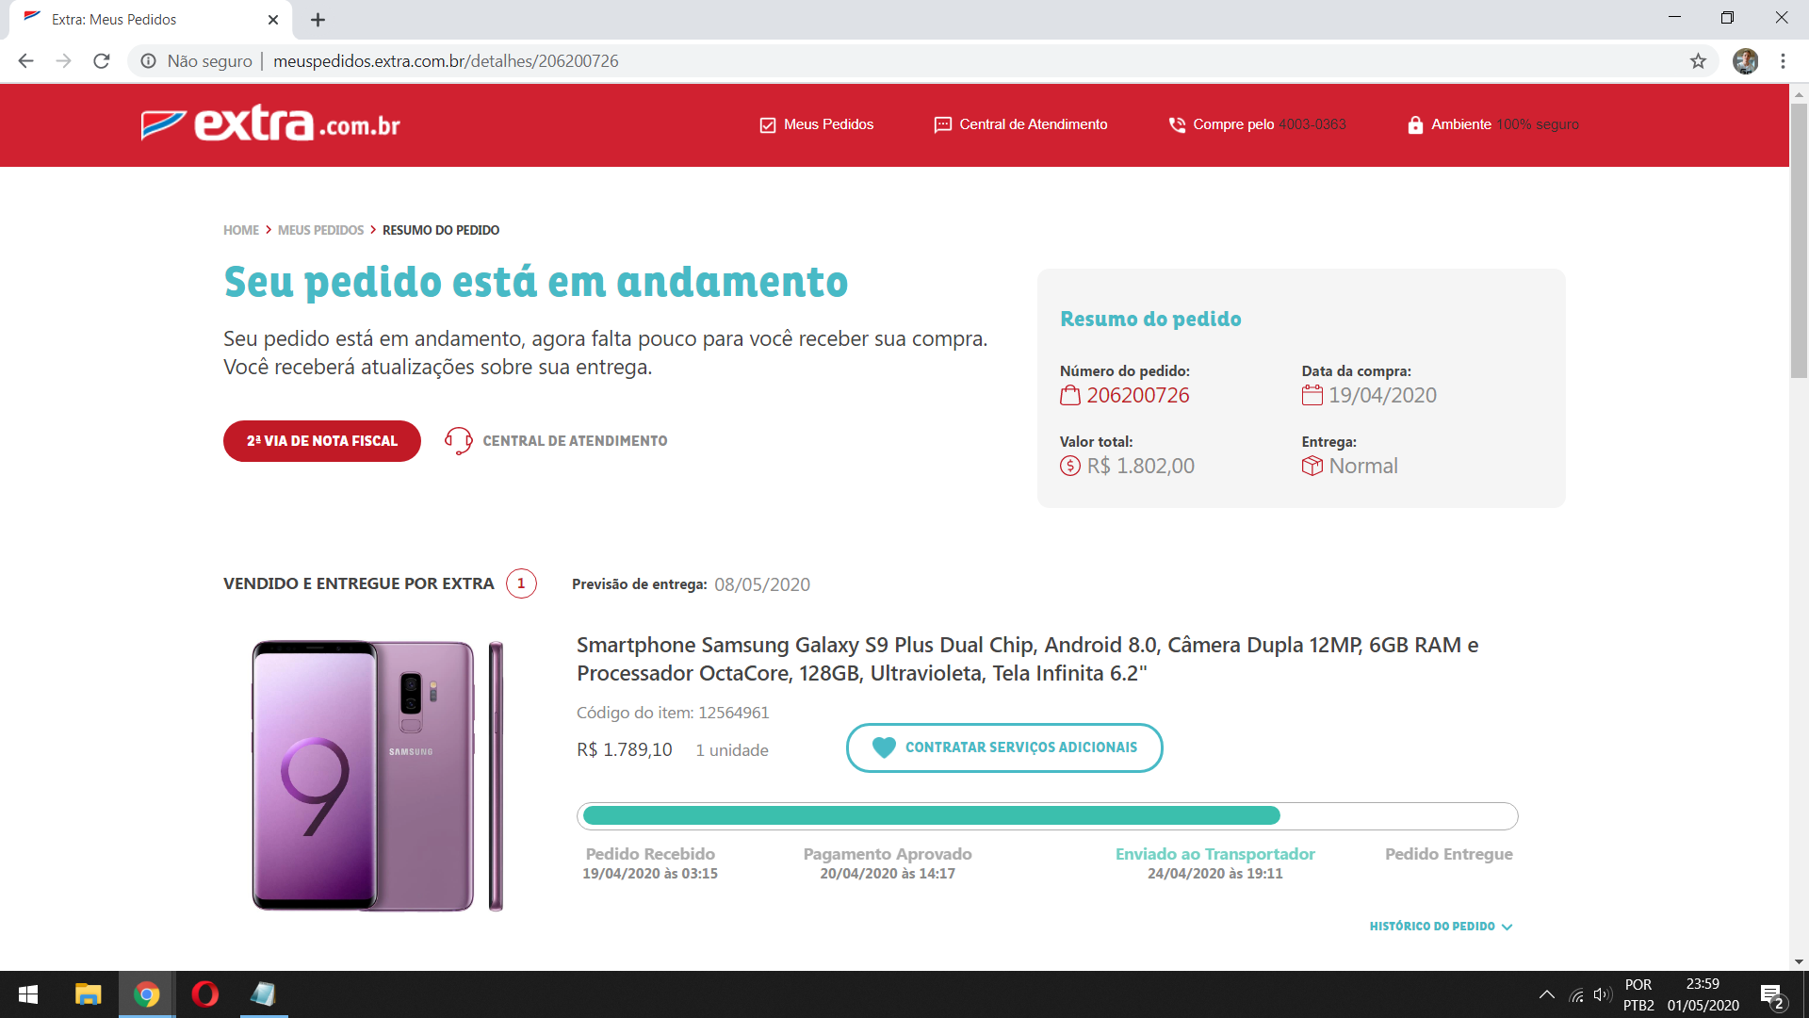Click browser forward arrow
Screen dimensions: 1809x1018
pos(63,61)
